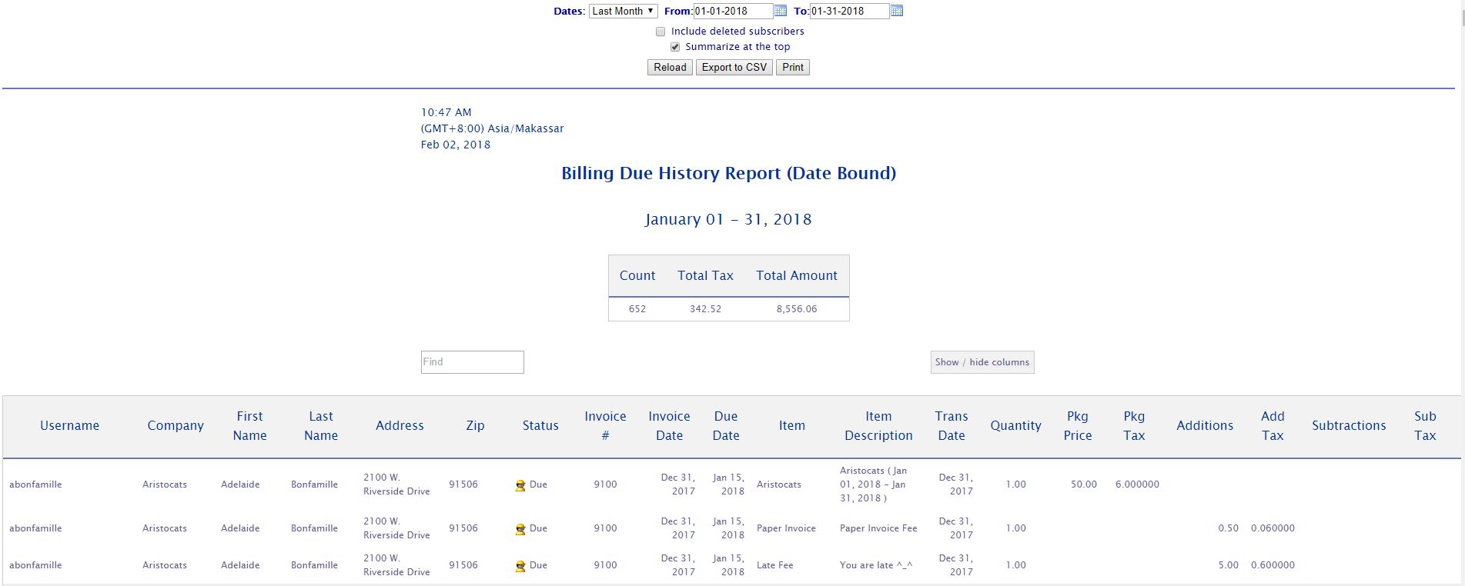The width and height of the screenshot is (1465, 586).
Task: Click the January 01 – 31, 2018 heading
Action: click(x=728, y=219)
